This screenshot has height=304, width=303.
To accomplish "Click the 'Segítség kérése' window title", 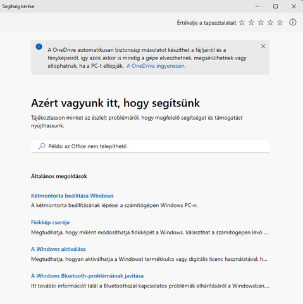I will [x=18, y=6].
